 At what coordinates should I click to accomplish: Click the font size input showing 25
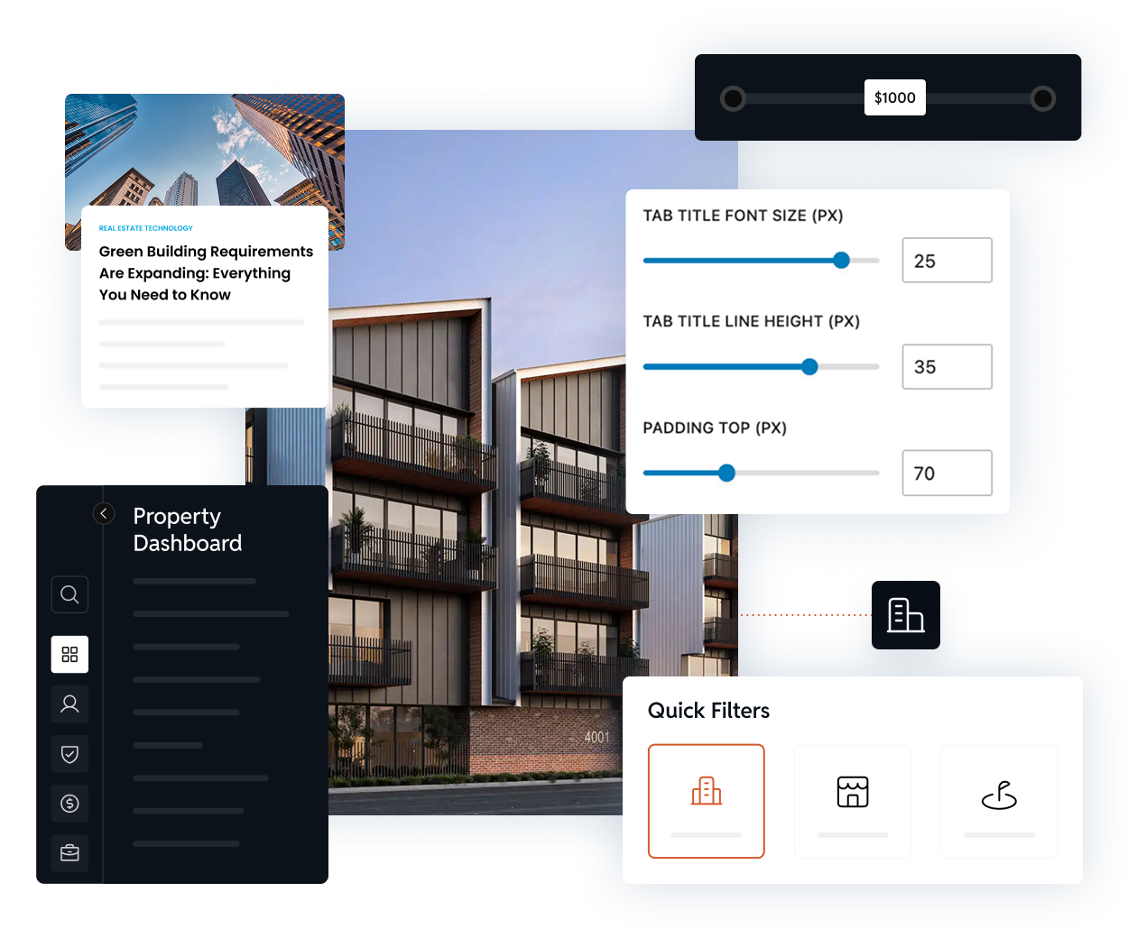click(x=947, y=261)
